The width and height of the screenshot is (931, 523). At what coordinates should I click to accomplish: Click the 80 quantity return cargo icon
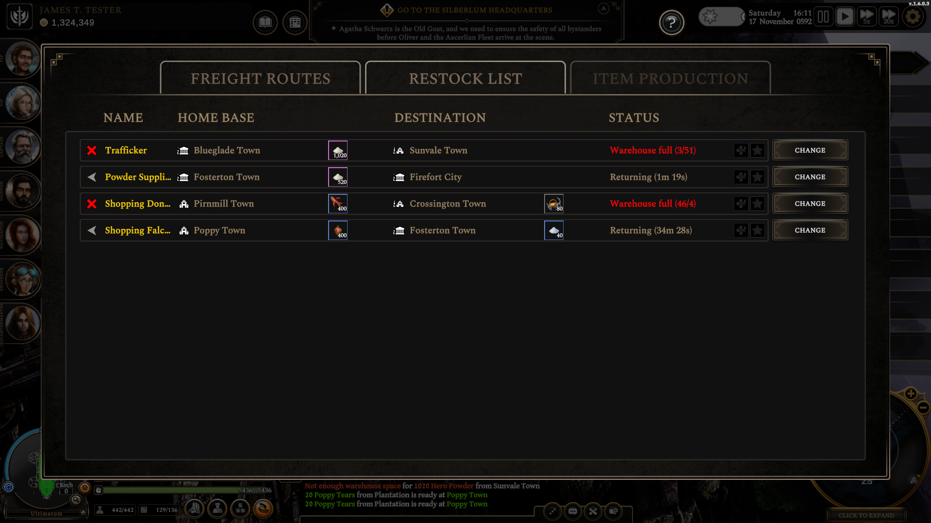coord(554,204)
